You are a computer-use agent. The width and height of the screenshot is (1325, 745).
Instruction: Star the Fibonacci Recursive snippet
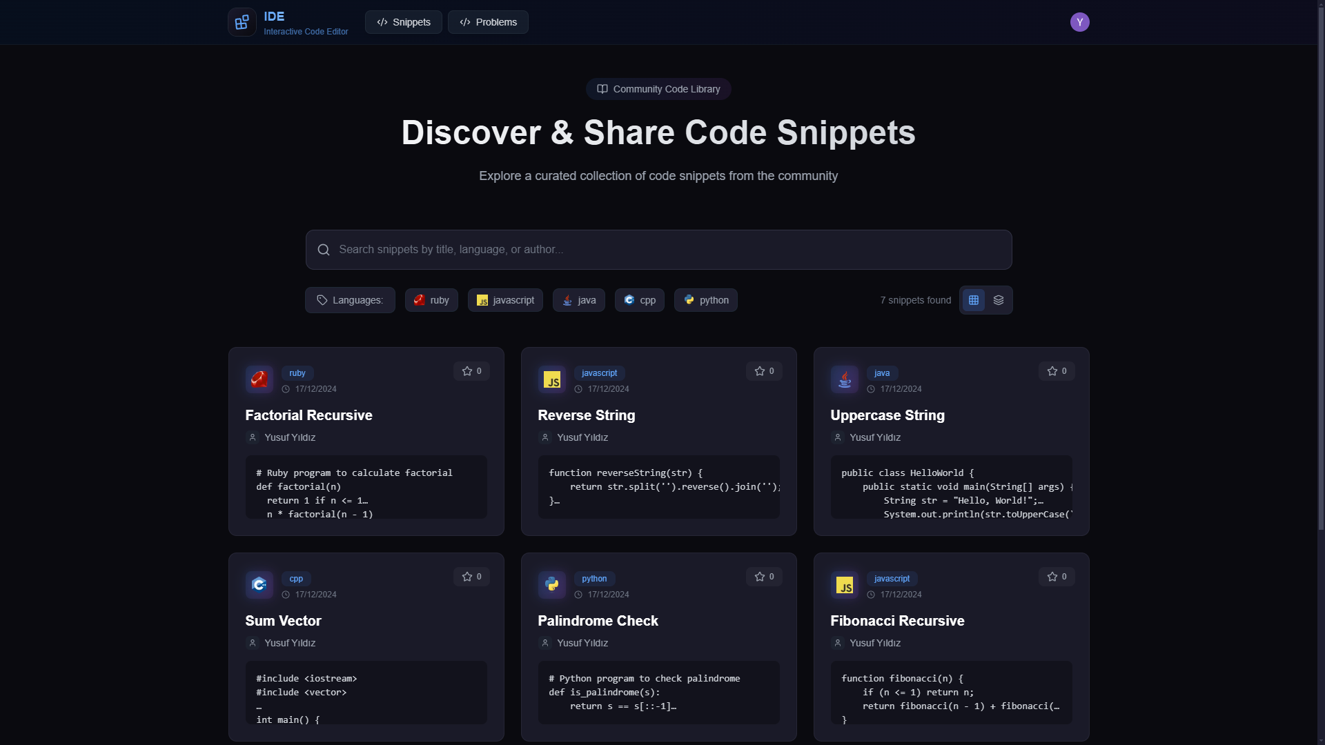pos(1057,577)
